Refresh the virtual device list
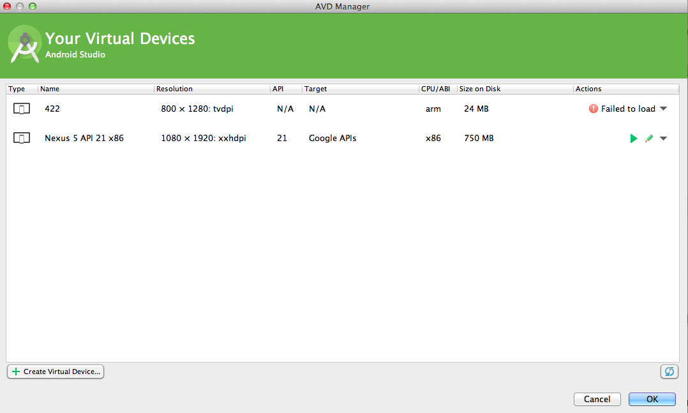Screen dimensions: 688x413 coord(669,372)
